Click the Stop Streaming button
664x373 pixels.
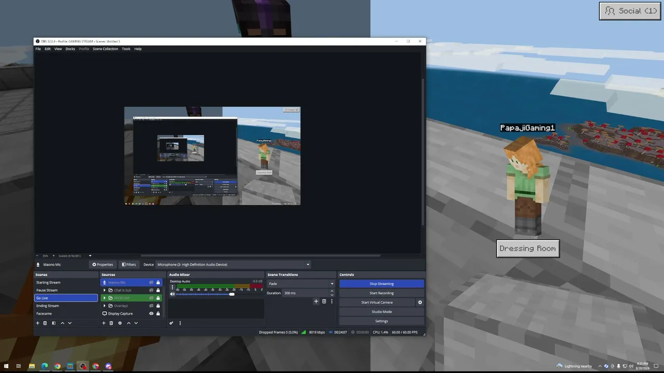click(382, 284)
